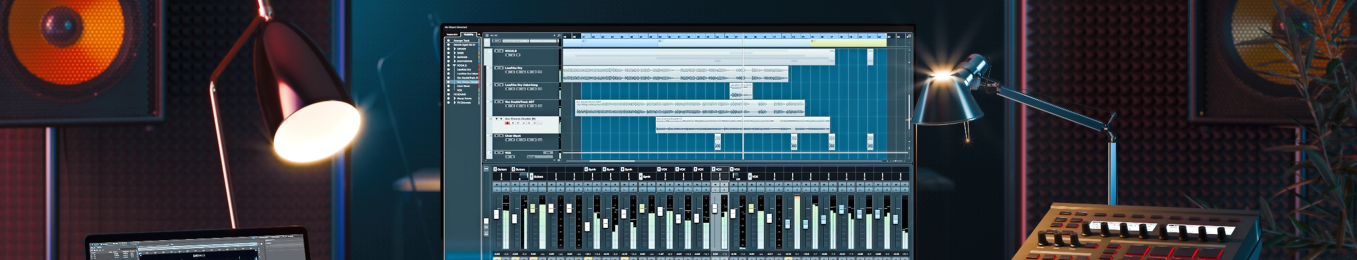Toggle visibility dot for Choir Stack

tap(448, 86)
